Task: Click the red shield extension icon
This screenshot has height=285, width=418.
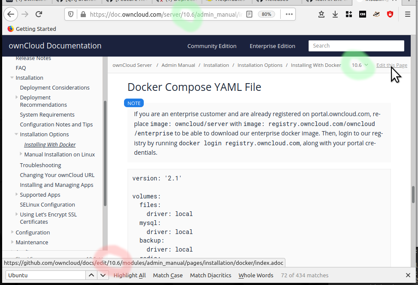Action: 390,14
